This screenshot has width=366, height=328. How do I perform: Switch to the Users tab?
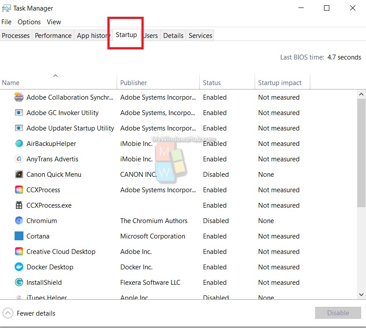151,35
